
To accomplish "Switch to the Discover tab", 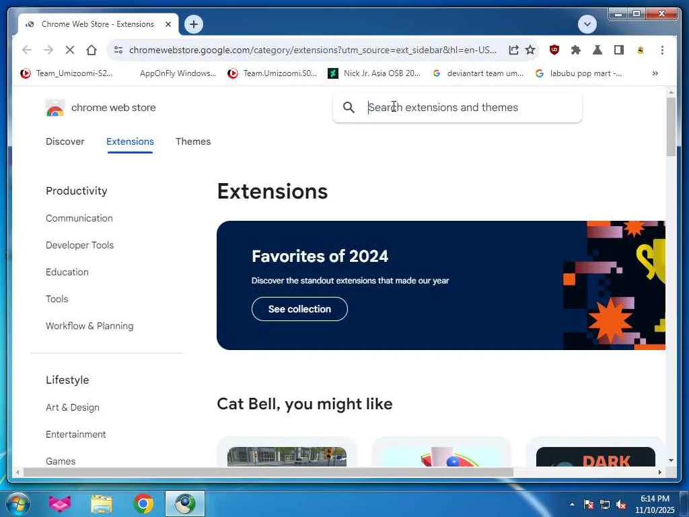I will tap(65, 141).
